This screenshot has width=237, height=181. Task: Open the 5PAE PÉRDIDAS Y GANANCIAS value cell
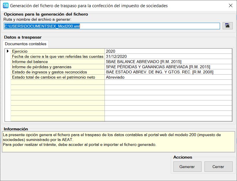coord(168,67)
